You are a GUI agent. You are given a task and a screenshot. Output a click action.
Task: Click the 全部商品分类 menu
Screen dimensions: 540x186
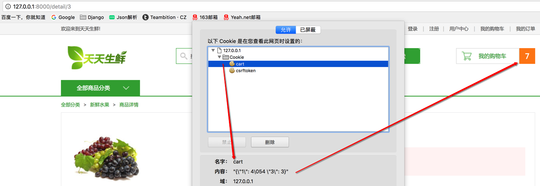[100, 88]
